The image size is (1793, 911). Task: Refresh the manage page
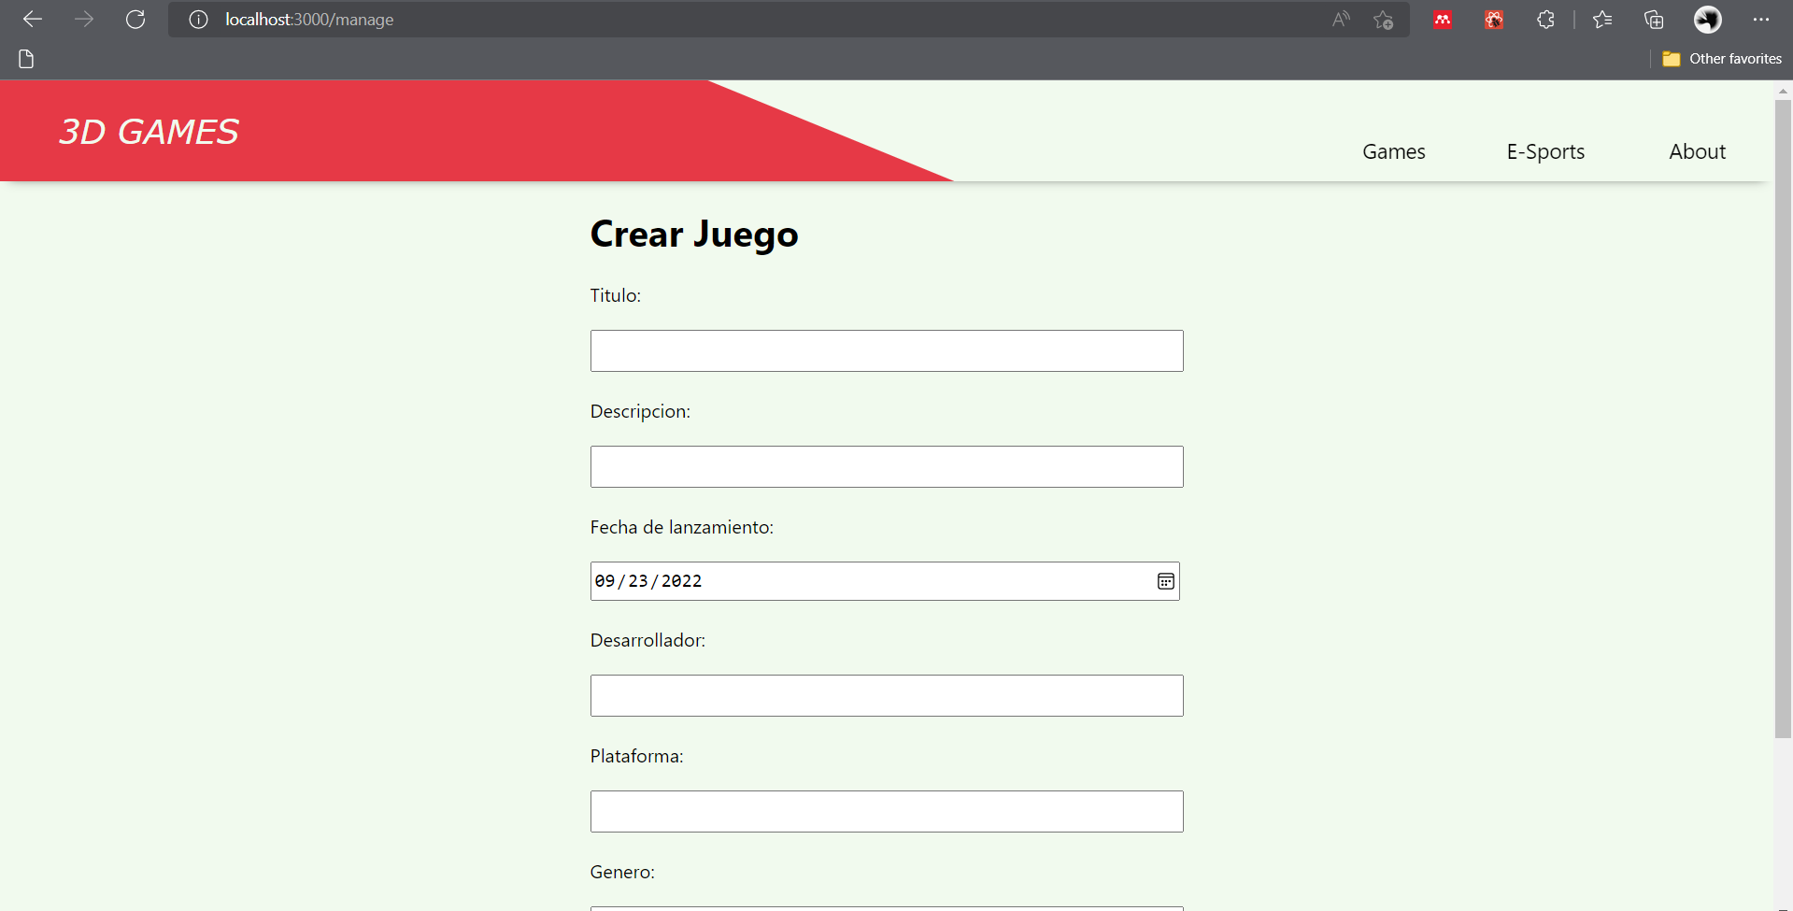point(135,20)
